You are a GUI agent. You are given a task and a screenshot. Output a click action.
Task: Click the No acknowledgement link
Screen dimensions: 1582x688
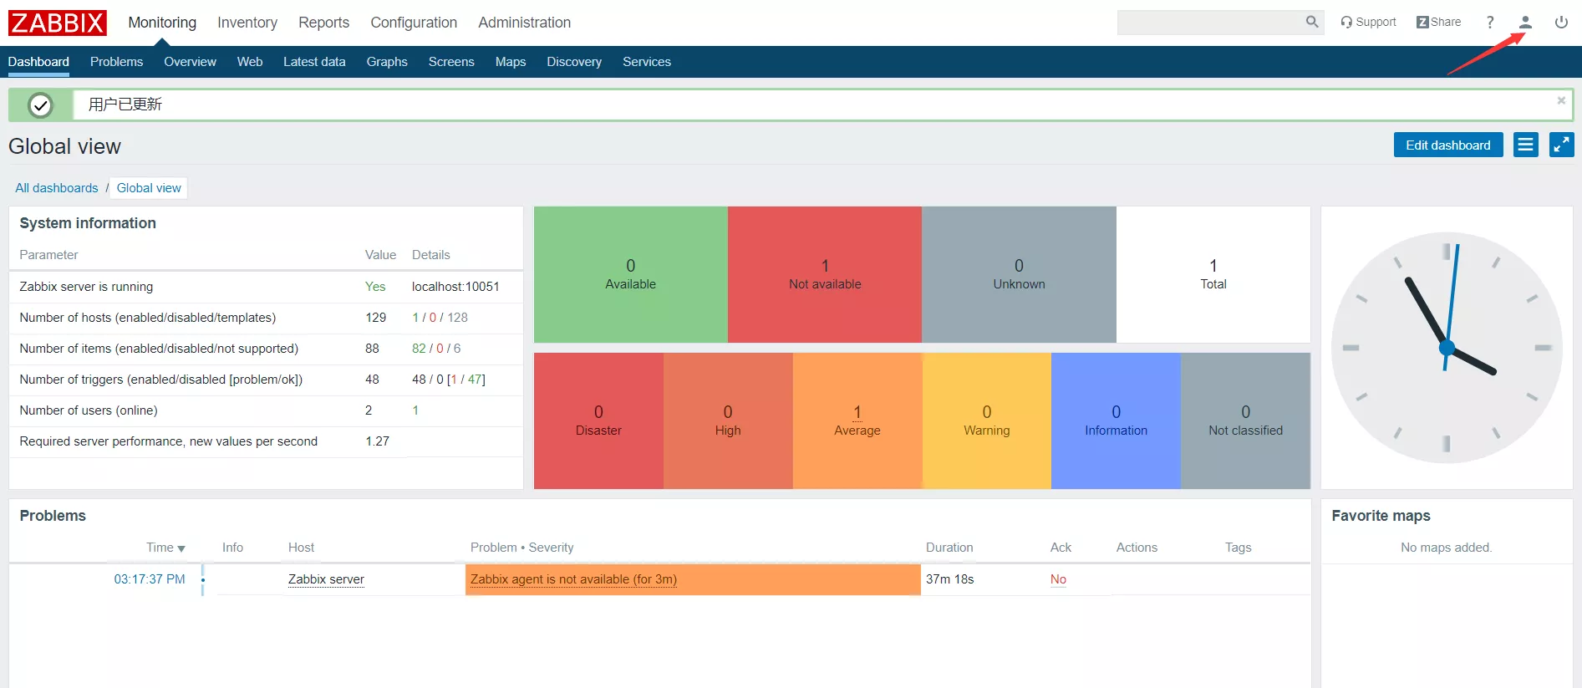click(1058, 579)
